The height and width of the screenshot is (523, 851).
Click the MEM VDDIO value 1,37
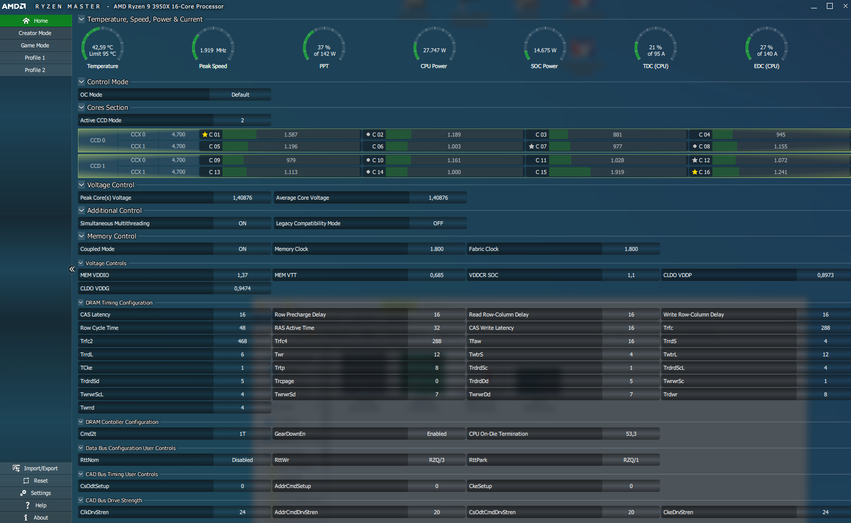tap(242, 275)
